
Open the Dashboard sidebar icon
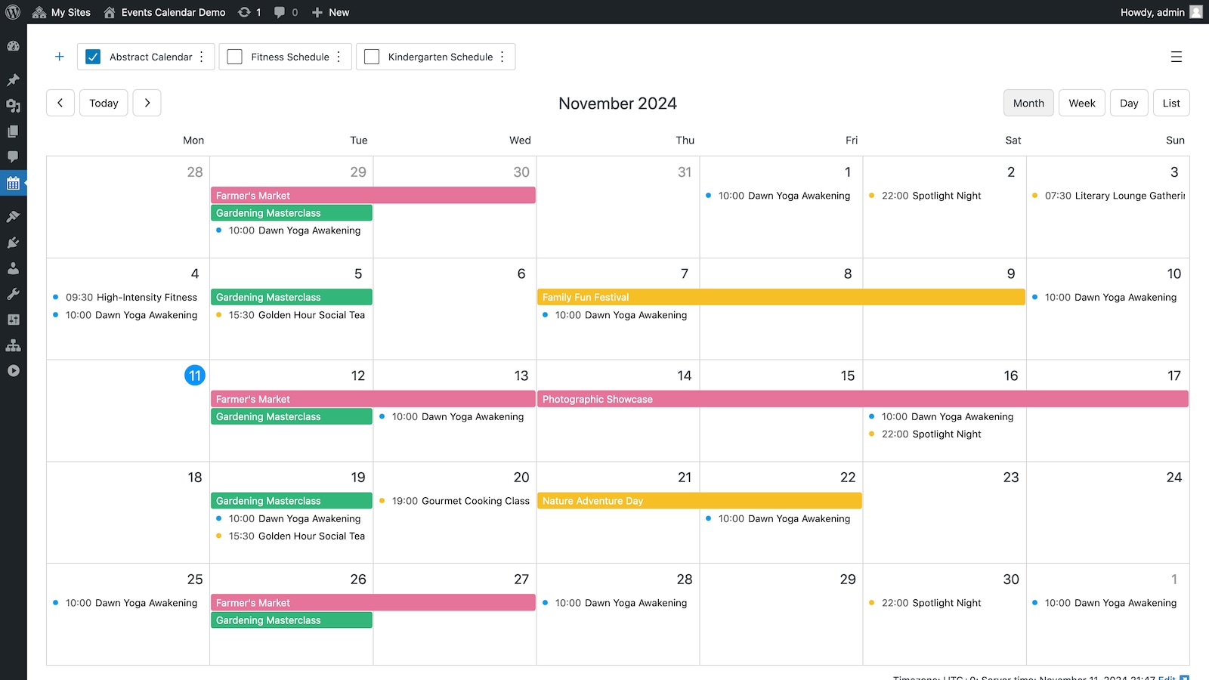click(13, 46)
